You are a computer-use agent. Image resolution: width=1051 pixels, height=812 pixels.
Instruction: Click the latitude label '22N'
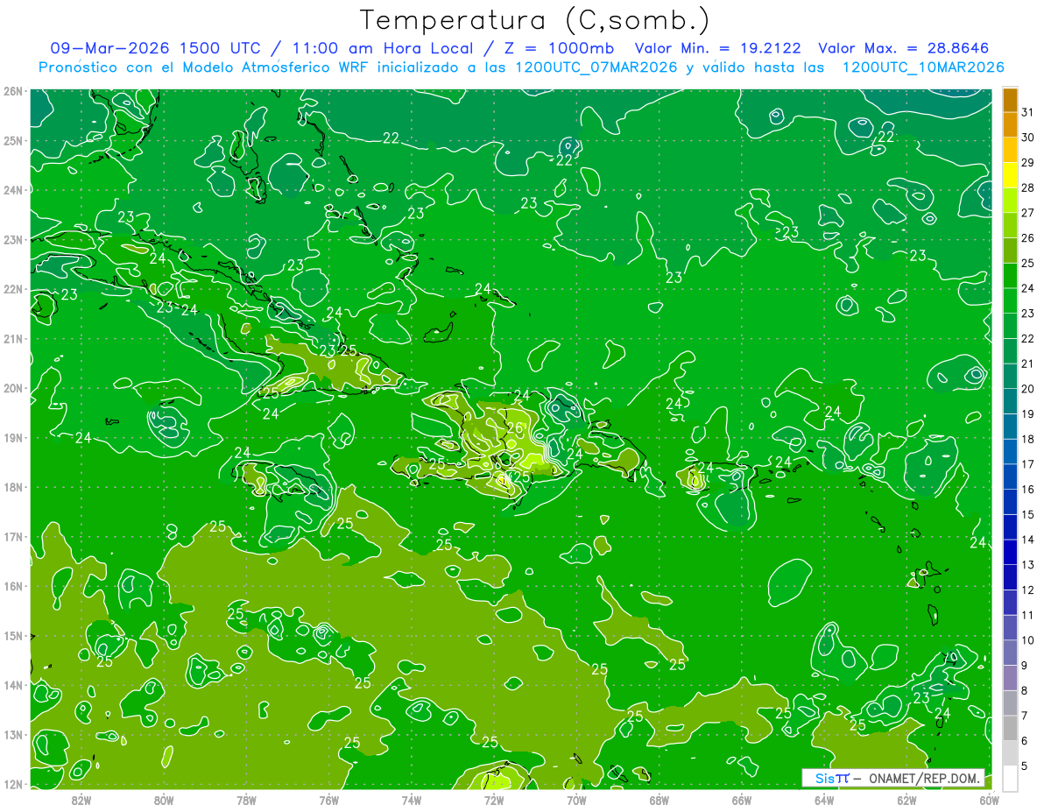click(x=13, y=289)
